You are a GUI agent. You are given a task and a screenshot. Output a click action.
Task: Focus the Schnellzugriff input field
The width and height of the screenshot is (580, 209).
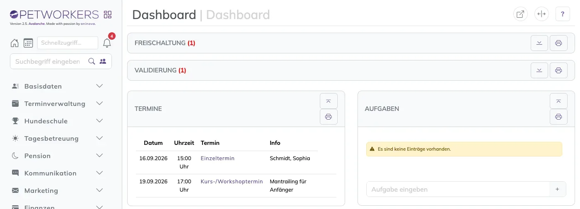(x=68, y=43)
